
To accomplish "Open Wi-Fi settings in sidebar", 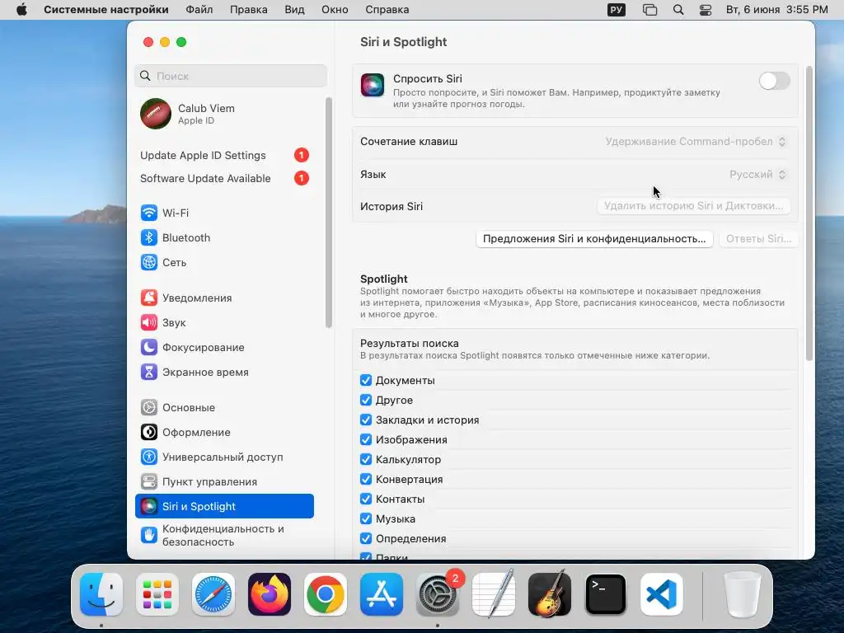I will (224, 213).
